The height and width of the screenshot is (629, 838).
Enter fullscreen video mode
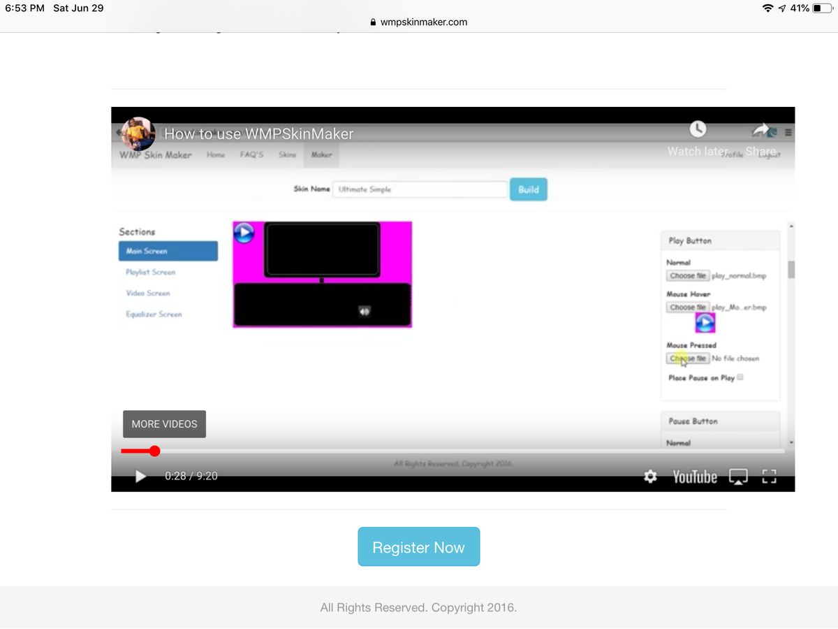[x=769, y=477]
